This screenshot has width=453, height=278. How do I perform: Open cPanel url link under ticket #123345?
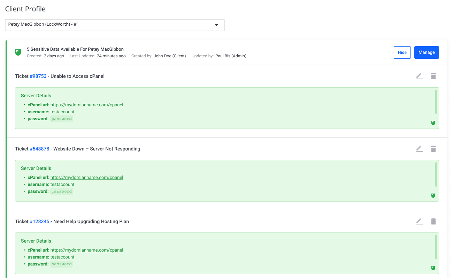[87, 250]
